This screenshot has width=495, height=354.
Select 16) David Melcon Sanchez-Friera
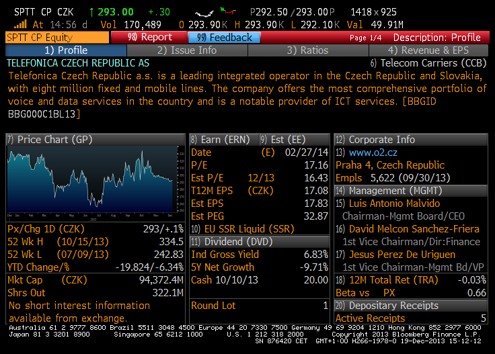(408, 229)
